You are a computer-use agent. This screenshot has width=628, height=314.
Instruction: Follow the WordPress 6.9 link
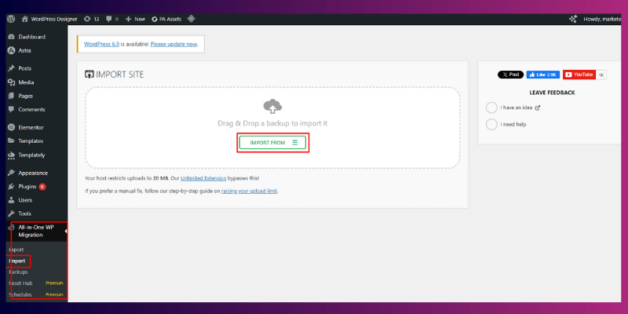tap(102, 44)
